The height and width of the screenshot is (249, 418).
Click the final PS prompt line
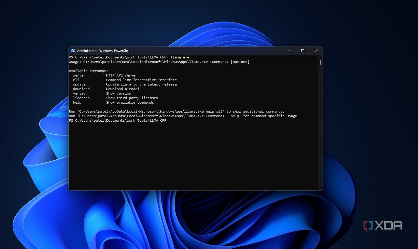pos(119,121)
